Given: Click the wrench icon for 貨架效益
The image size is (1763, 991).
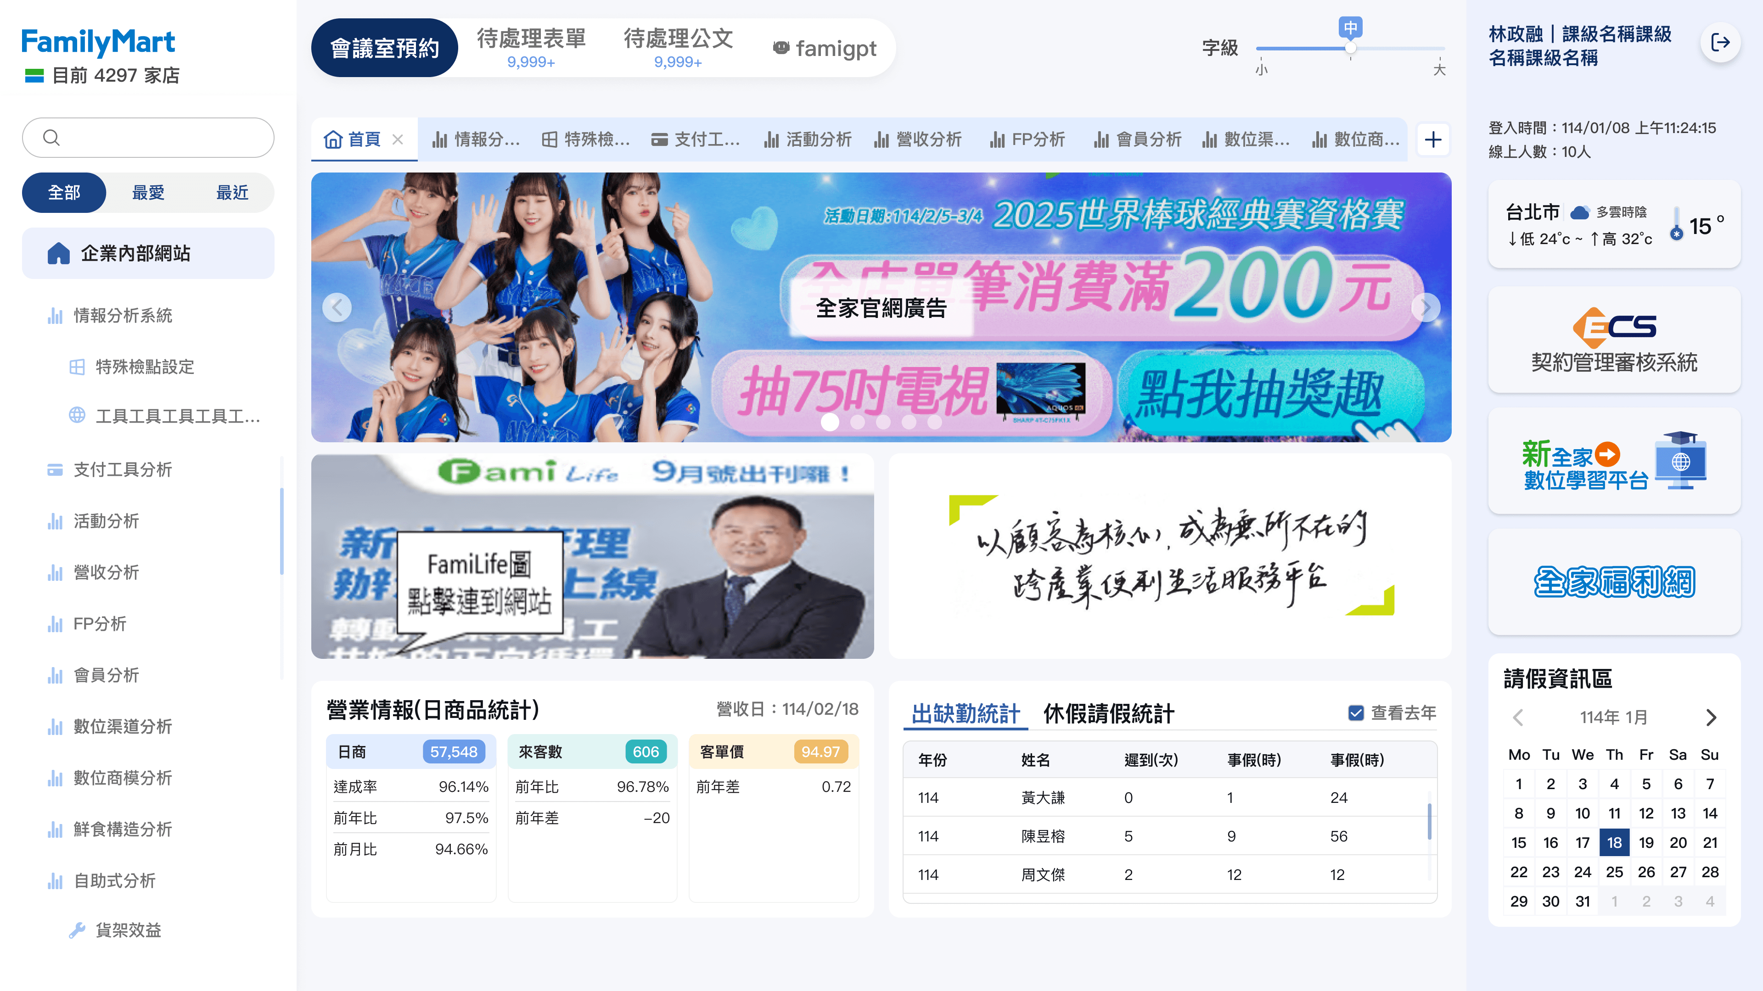Looking at the screenshot, I should [77, 930].
